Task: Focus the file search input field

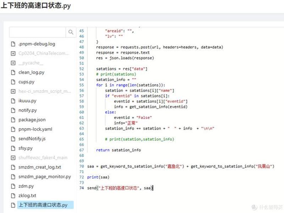Action: 38,32
